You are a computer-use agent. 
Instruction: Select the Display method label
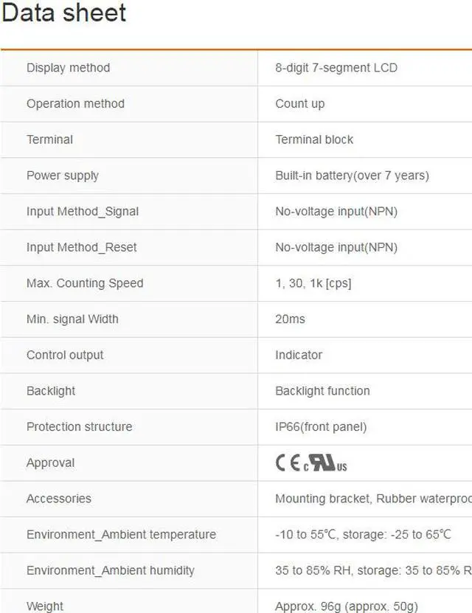(68, 68)
